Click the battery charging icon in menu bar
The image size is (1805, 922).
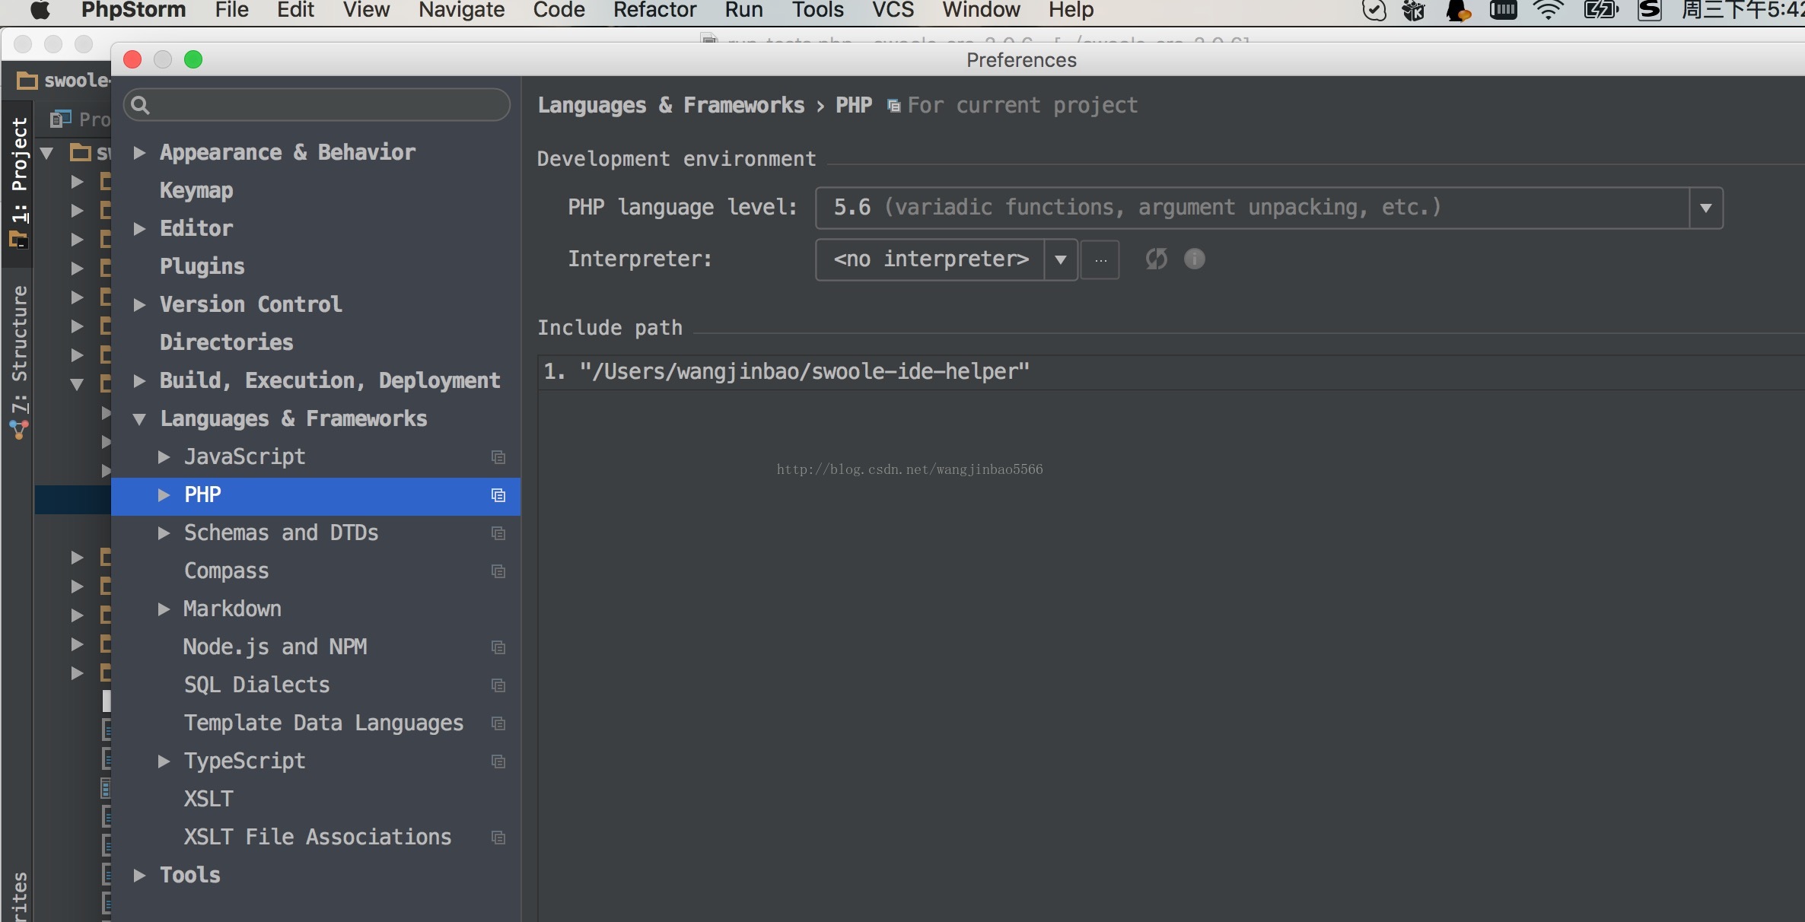point(1600,11)
